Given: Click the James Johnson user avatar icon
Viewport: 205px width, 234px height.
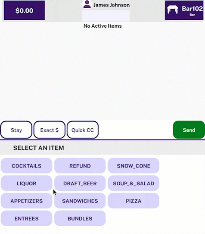Looking at the screenshot, I should coord(87,4).
